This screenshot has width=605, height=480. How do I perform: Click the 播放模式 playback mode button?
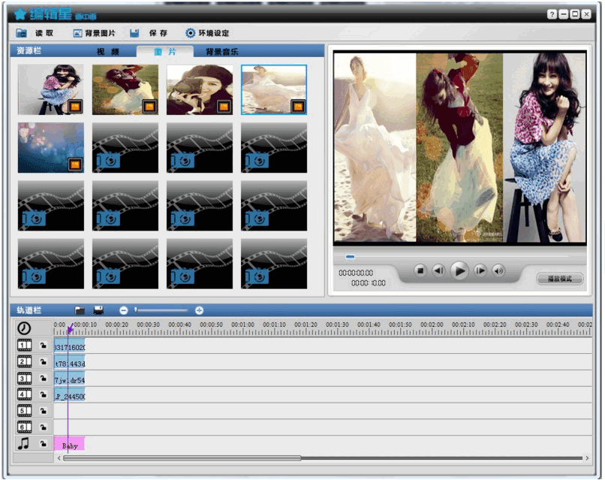point(559,279)
